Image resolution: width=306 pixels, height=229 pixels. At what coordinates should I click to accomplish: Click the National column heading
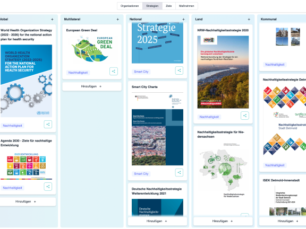click(135, 19)
